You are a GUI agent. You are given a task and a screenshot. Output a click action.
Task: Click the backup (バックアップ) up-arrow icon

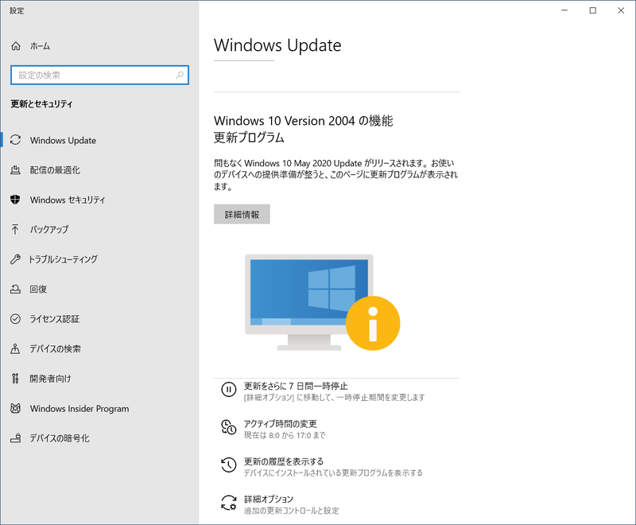coord(15,229)
